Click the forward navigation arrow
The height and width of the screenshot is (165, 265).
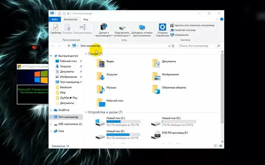(59, 46)
